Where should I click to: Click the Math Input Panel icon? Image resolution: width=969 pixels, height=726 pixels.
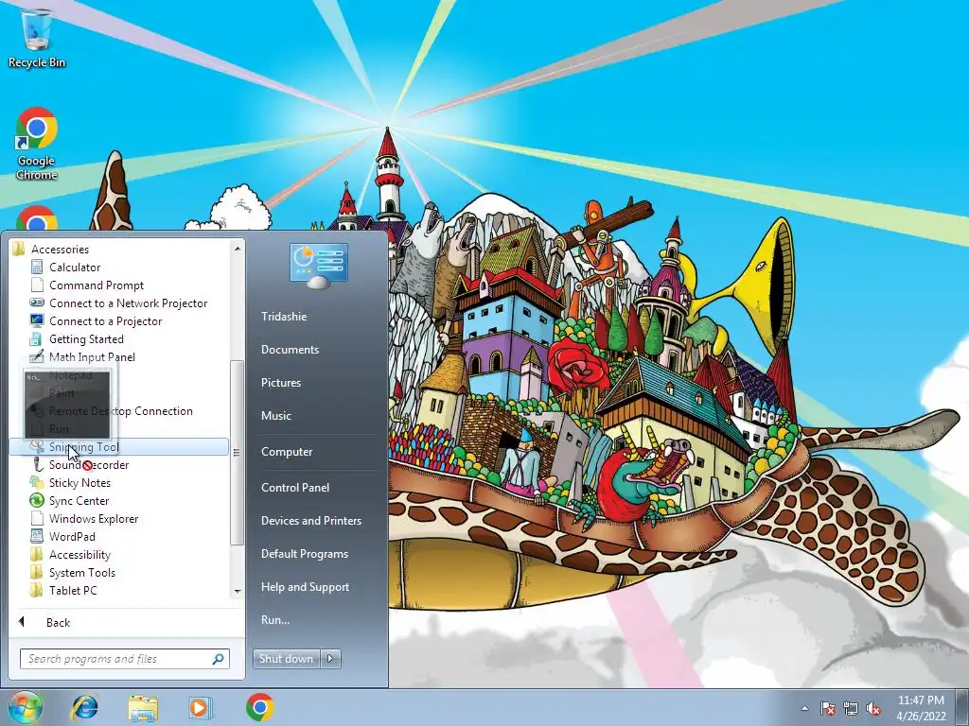[37, 356]
